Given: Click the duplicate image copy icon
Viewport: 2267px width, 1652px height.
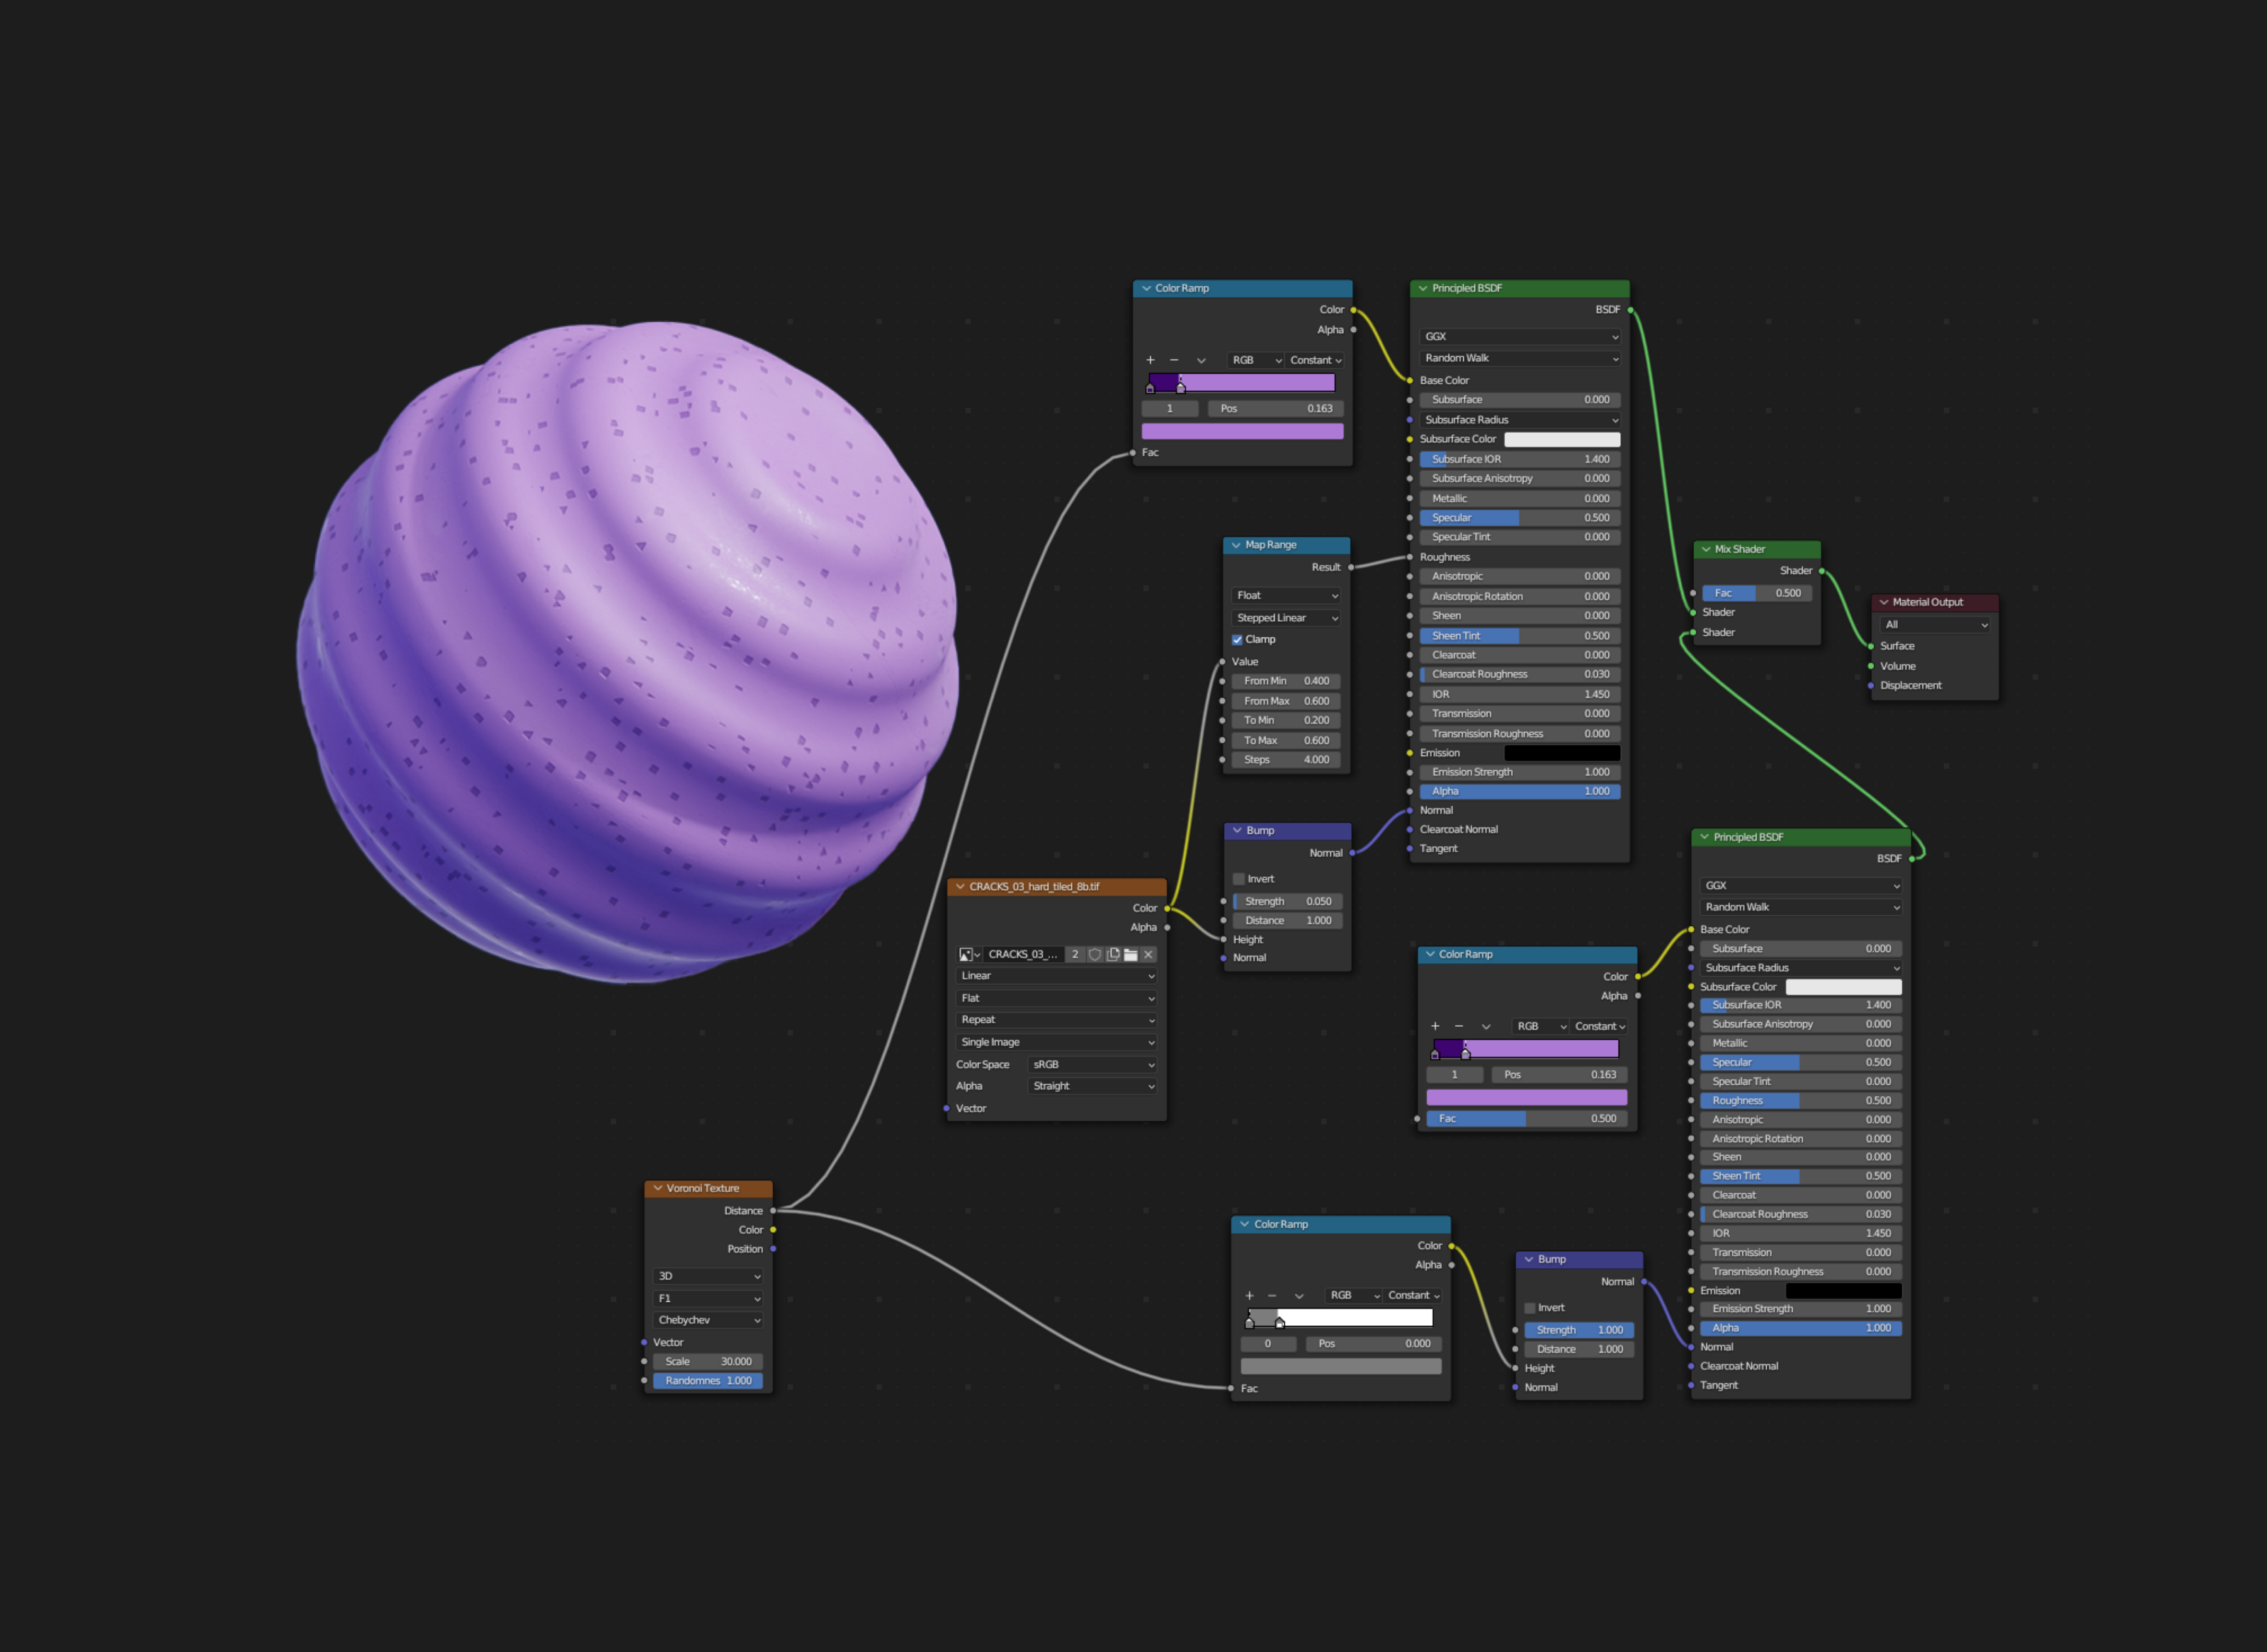Looking at the screenshot, I should [1112, 954].
